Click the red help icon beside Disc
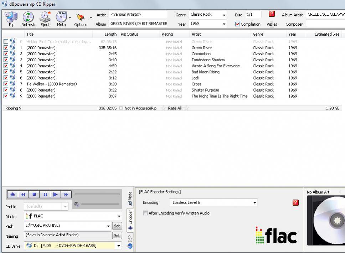 coord(272,14)
